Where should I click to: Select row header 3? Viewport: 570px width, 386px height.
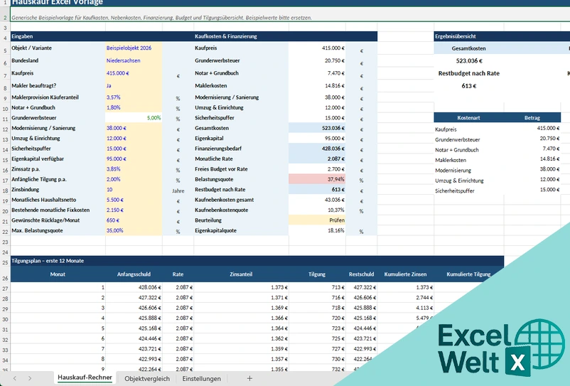click(x=5, y=28)
